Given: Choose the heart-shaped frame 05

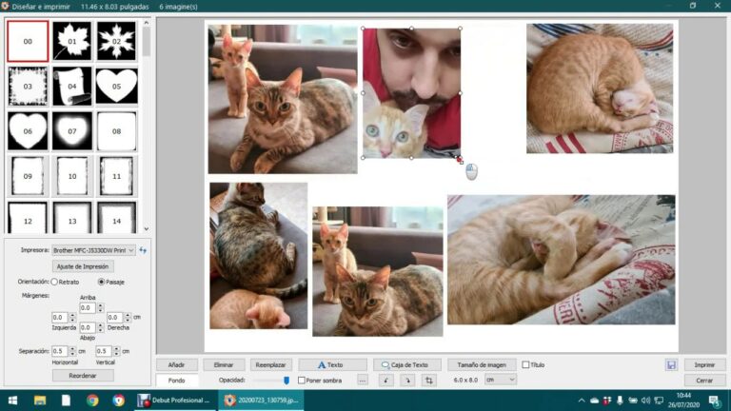Looking at the screenshot, I should click(116, 87).
